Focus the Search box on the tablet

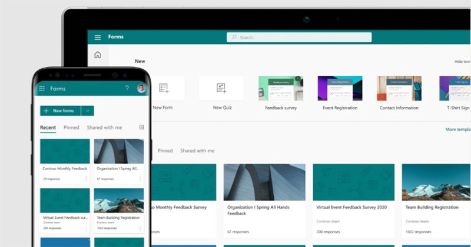pyautogui.click(x=299, y=38)
